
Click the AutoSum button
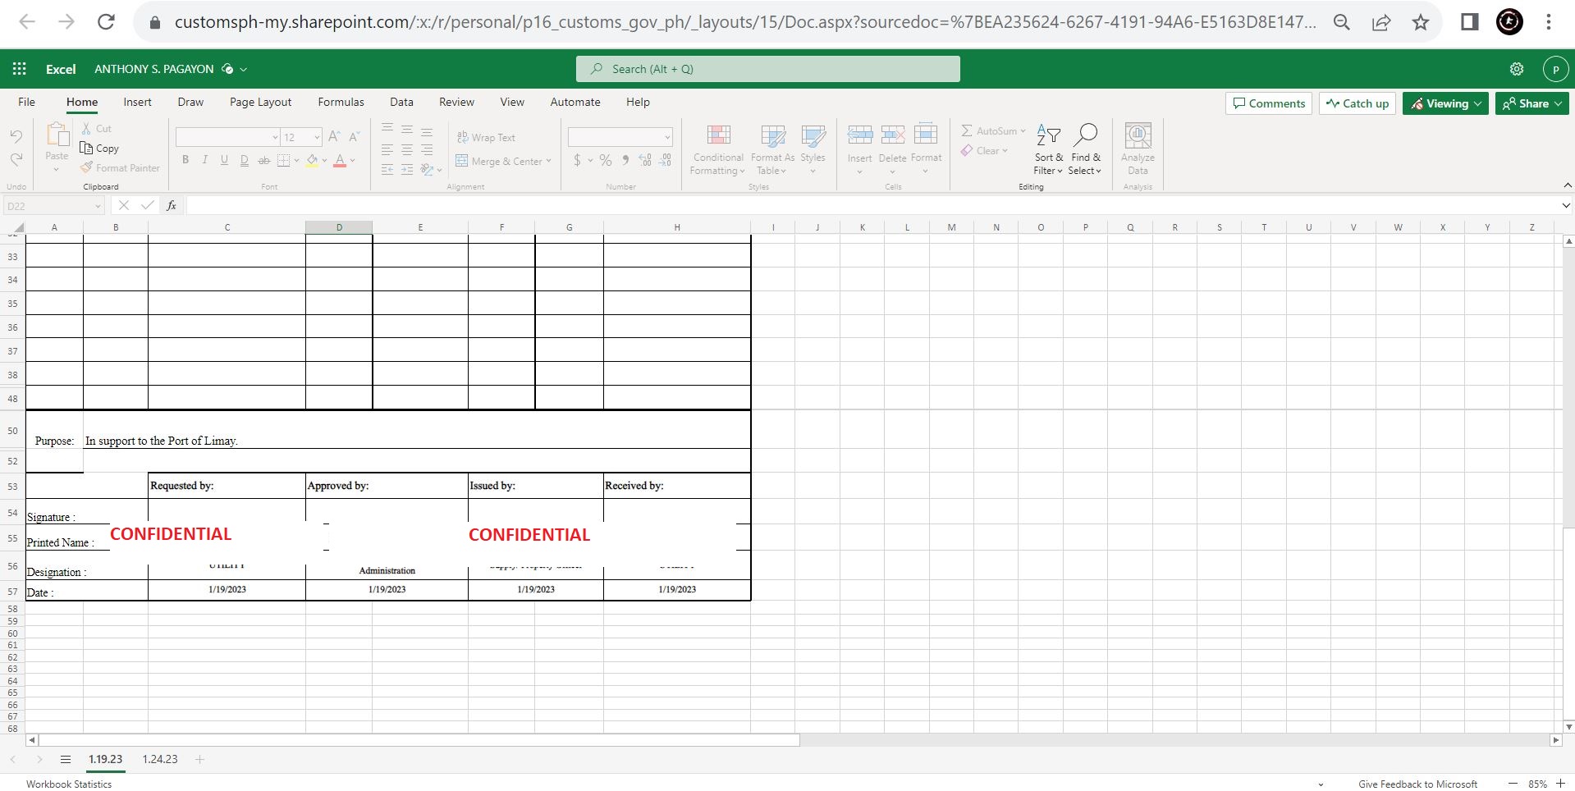992,130
